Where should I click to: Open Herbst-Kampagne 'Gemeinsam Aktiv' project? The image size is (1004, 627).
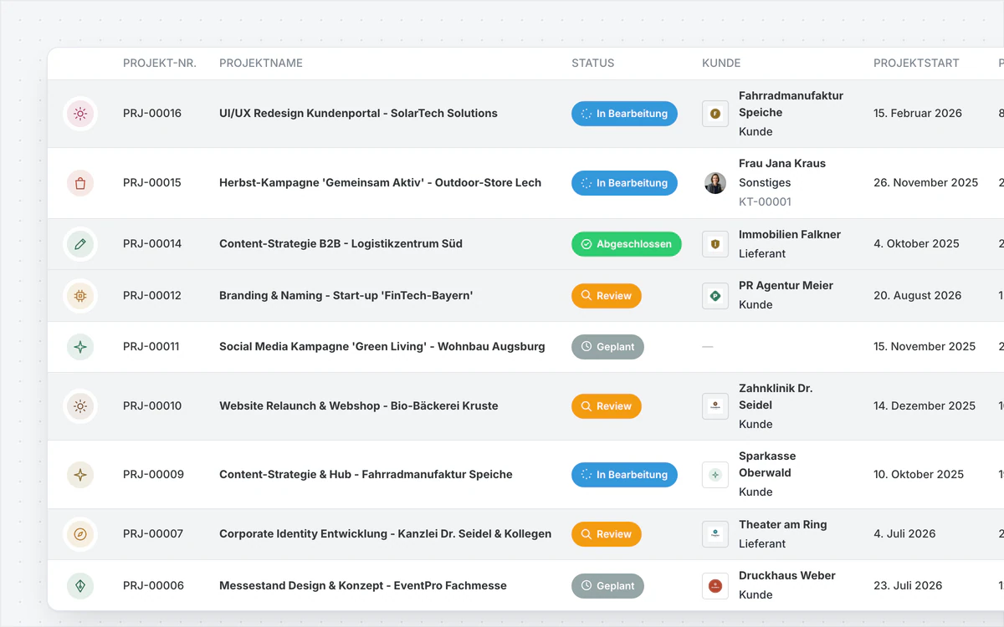click(x=380, y=183)
